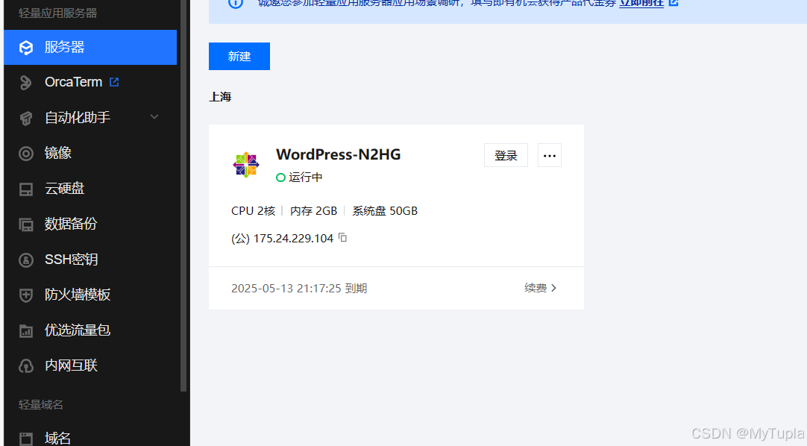Image resolution: width=807 pixels, height=446 pixels.
Task: Click the 运行中 status indicator
Action: pos(299,178)
